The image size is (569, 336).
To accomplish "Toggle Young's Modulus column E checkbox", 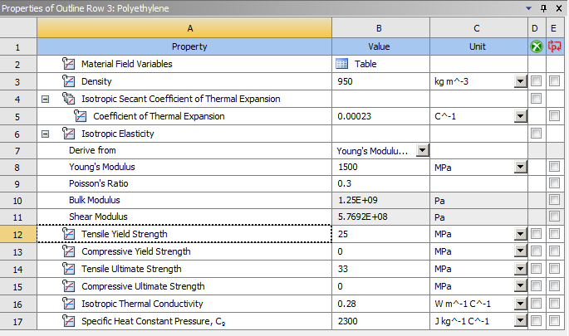I will point(554,167).
